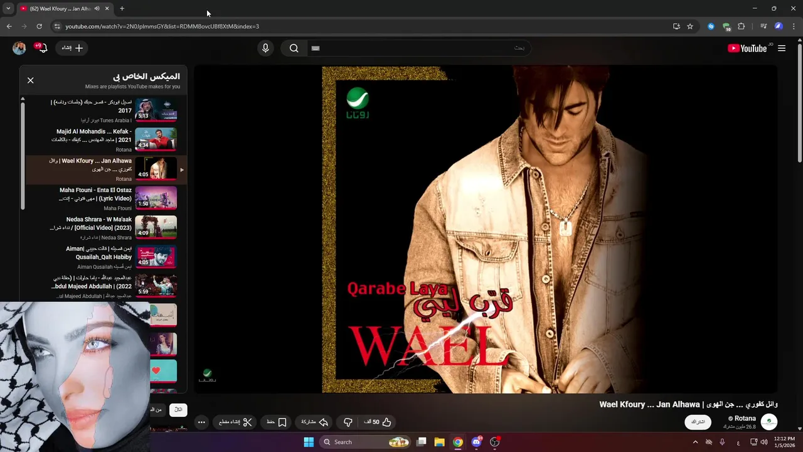Close the YouTube browser tab
The height and width of the screenshot is (452, 803).
[x=107, y=9]
